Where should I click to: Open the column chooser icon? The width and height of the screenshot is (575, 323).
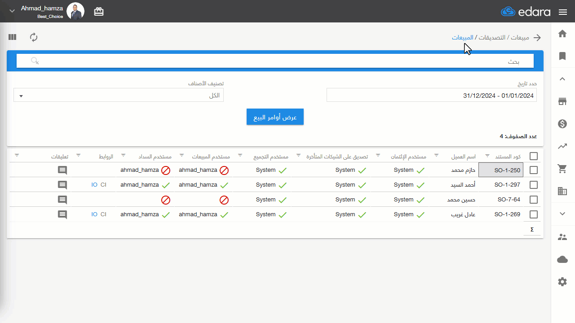click(12, 37)
